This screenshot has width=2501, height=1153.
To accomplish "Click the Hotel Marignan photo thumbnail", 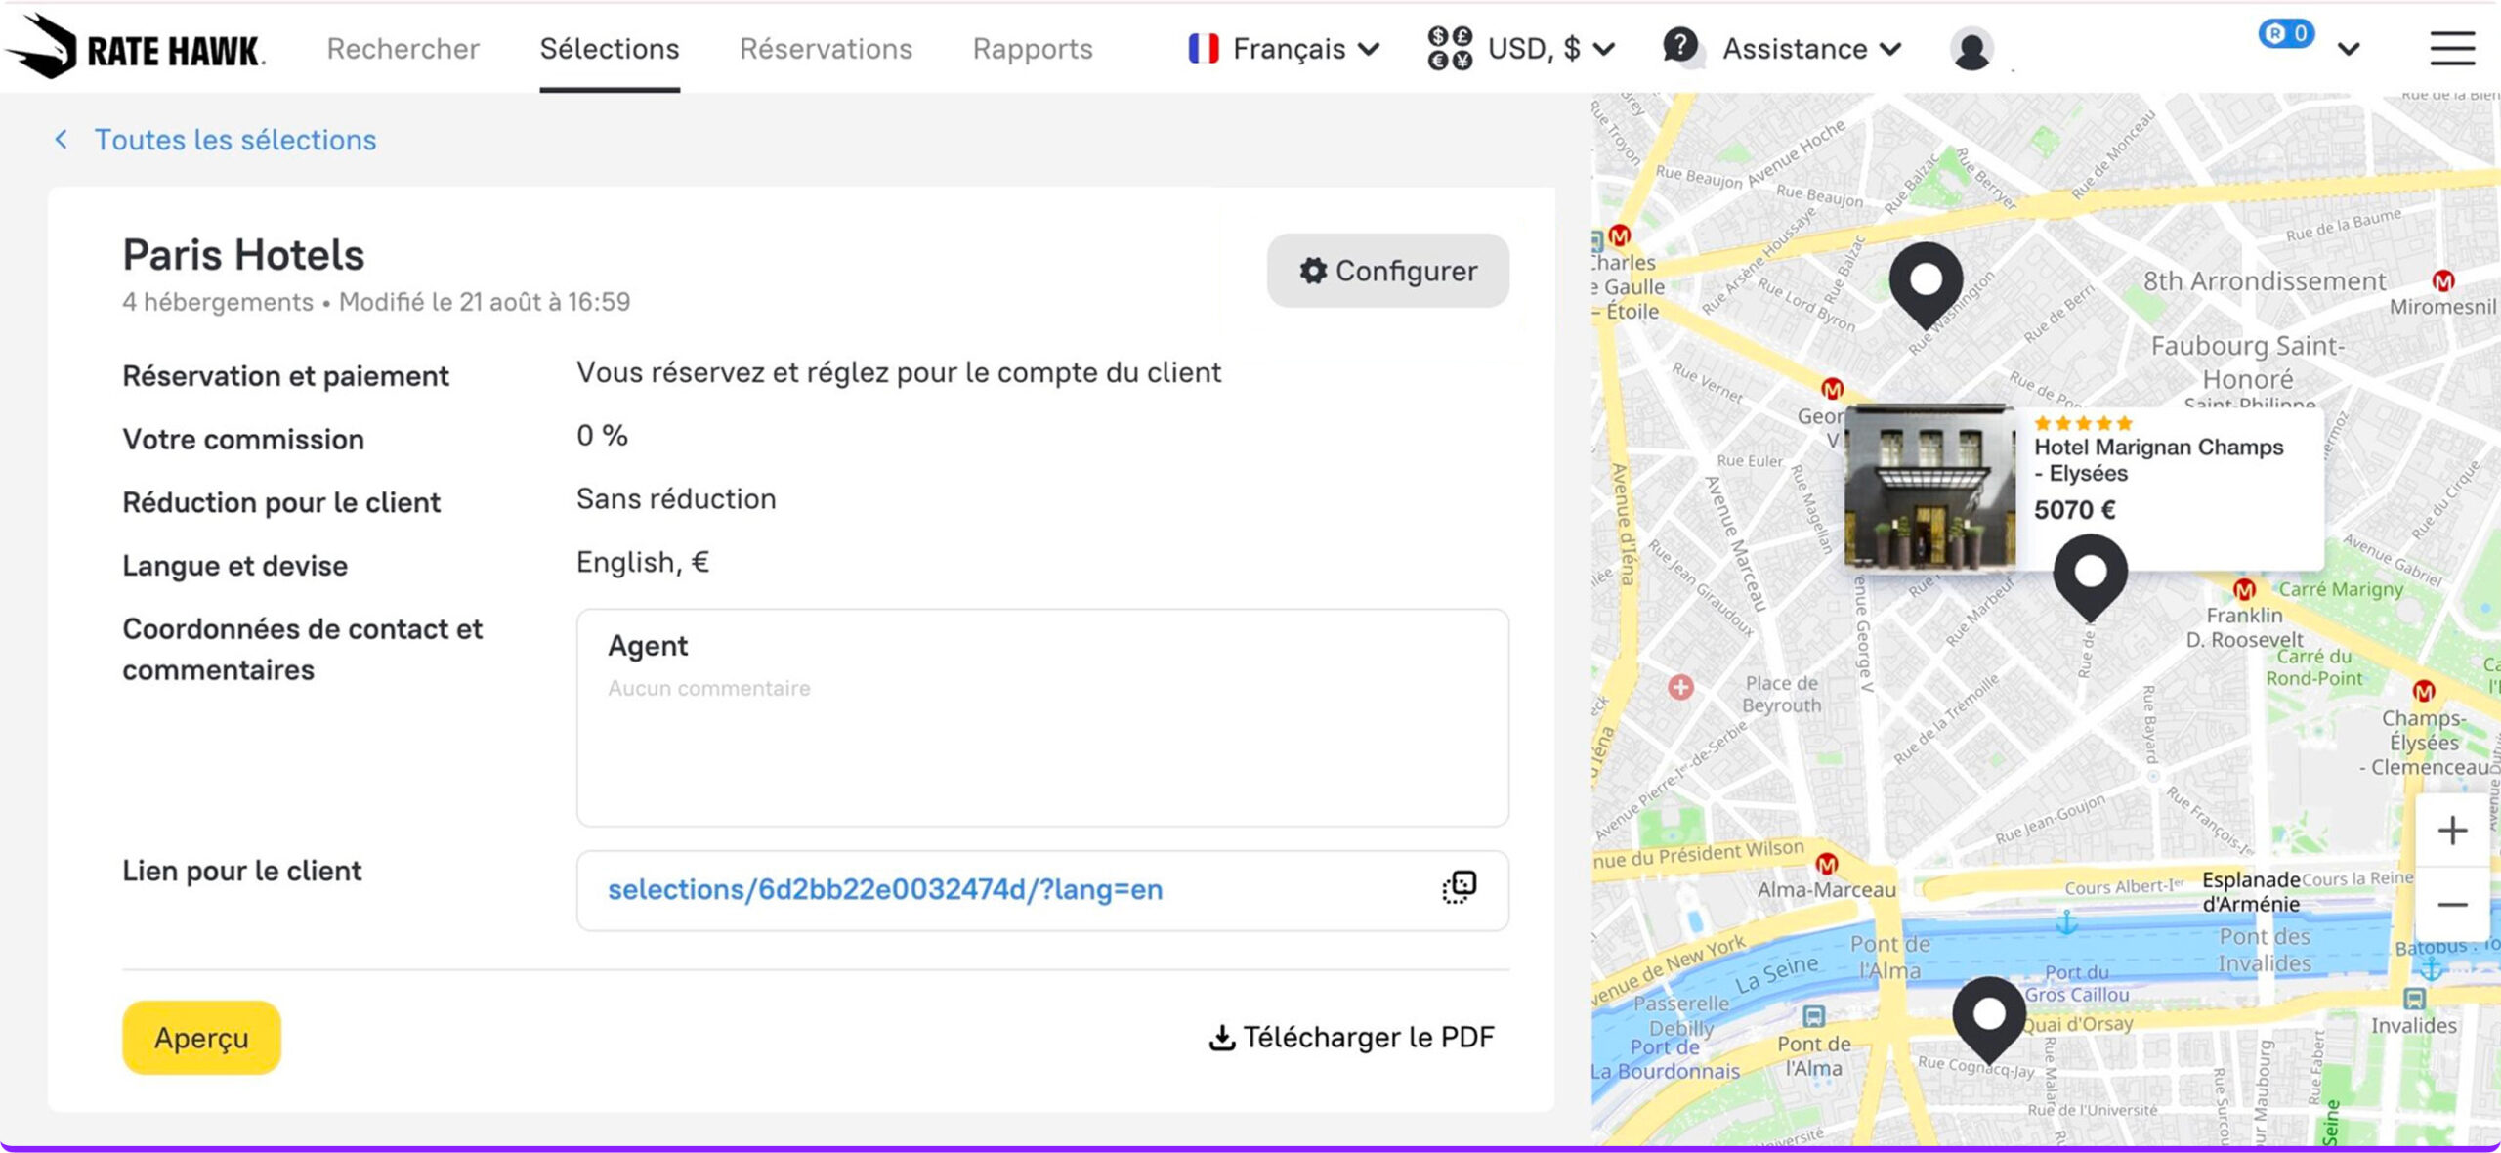I will tap(1929, 488).
